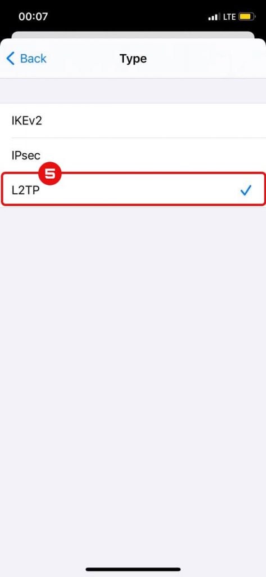
Task: Tap the home indicator bar
Action: pyautogui.click(x=133, y=569)
